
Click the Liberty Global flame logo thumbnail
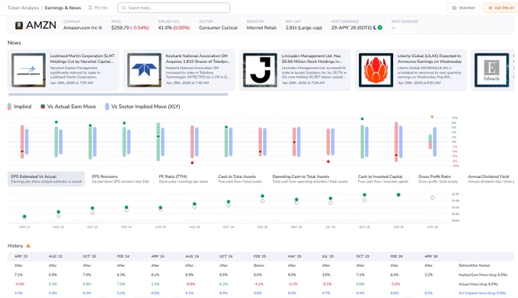pos(376,70)
